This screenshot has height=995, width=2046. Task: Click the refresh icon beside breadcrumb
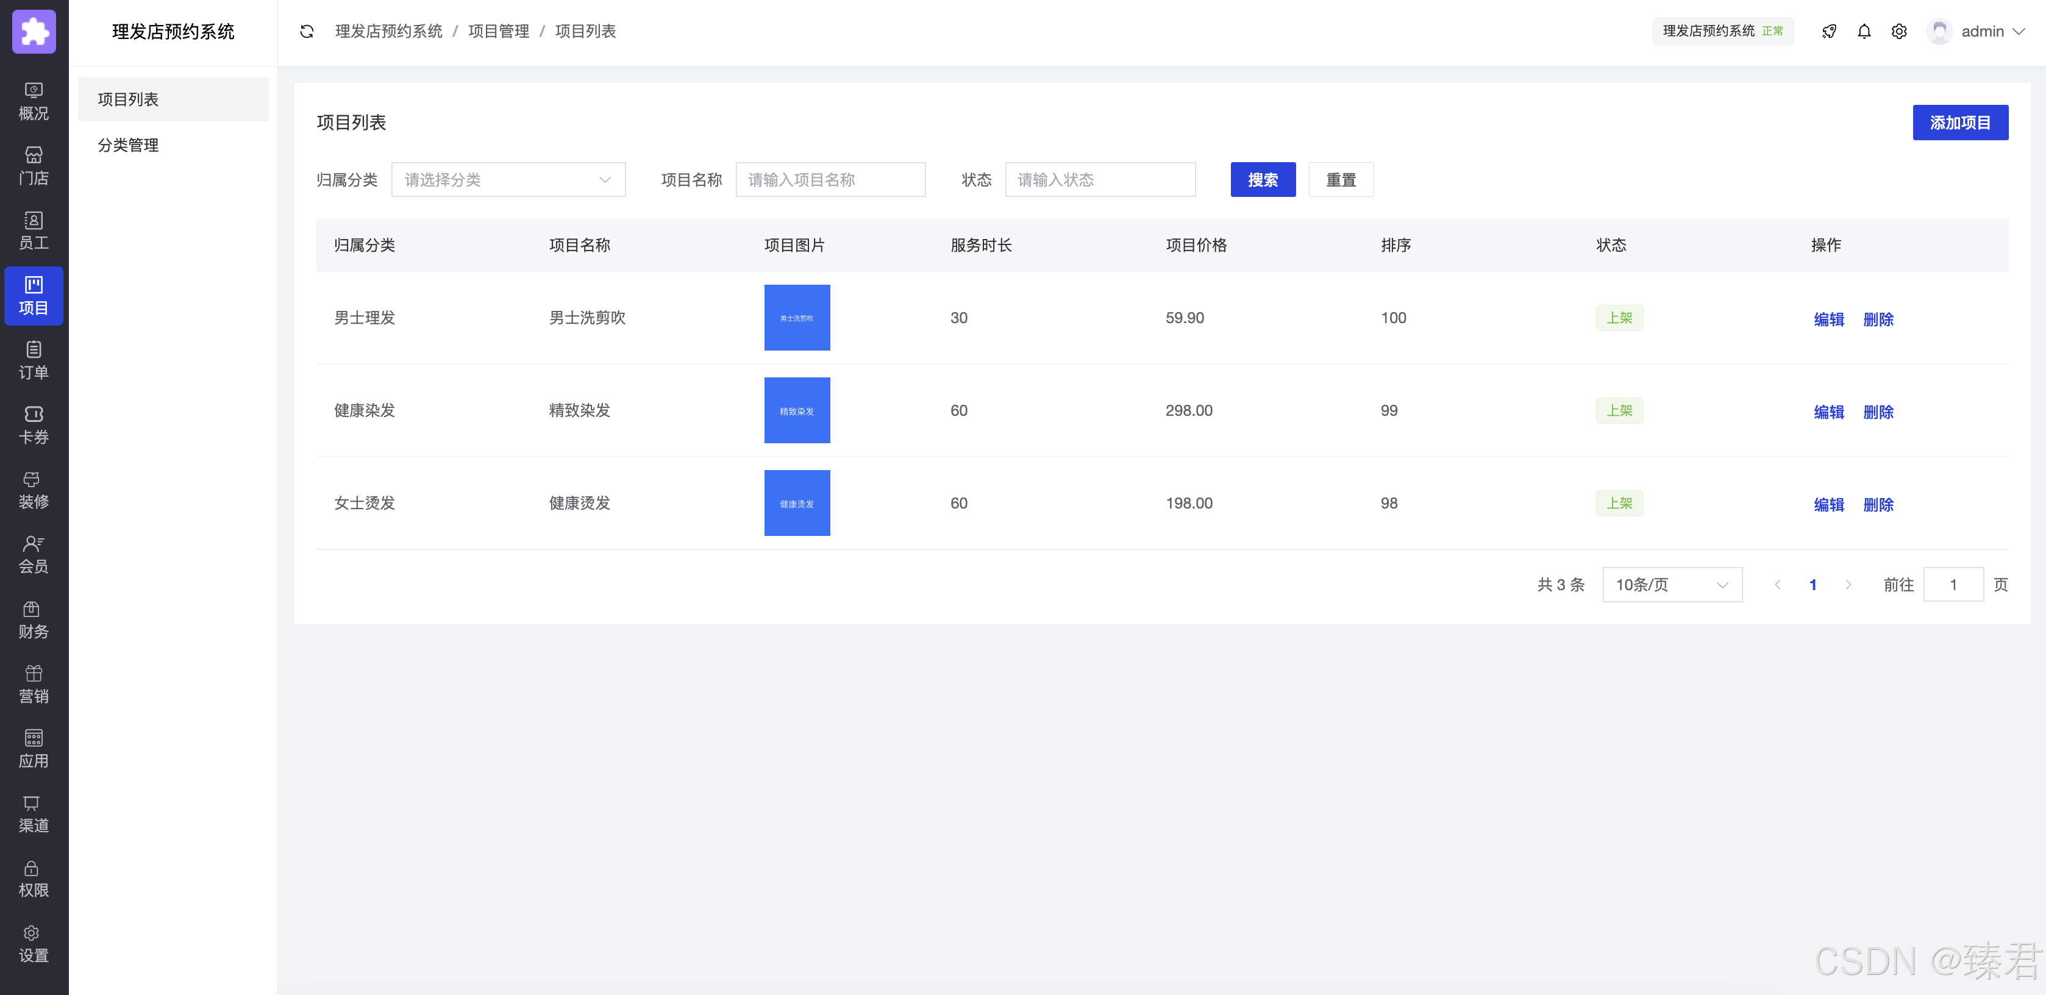[x=307, y=32]
